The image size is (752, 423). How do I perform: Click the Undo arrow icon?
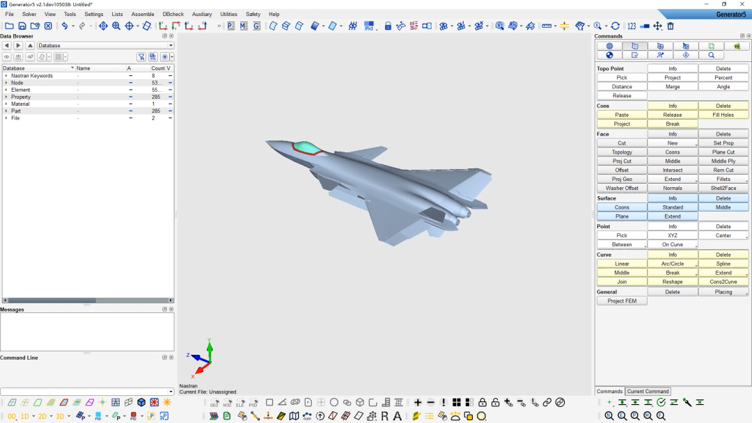pyautogui.click(x=64, y=26)
